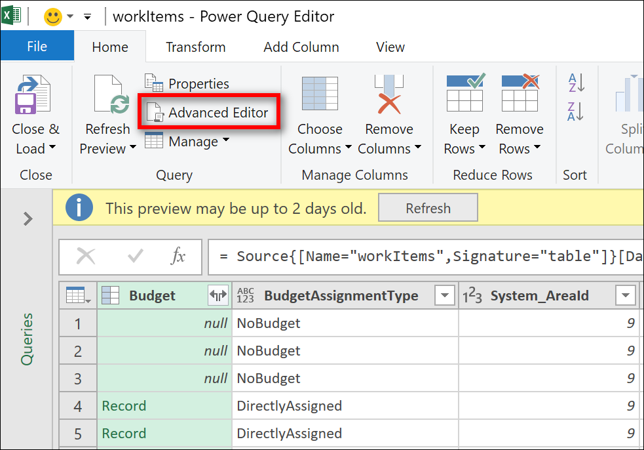
Task: Click the Keep Rows icon
Action: pos(465,92)
